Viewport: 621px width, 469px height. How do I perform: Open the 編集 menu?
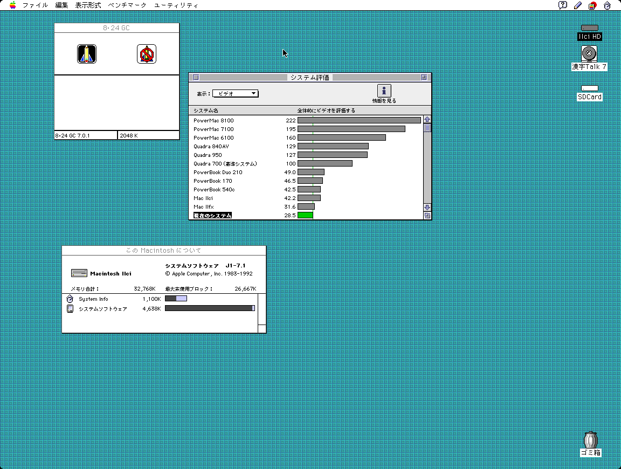coord(61,5)
